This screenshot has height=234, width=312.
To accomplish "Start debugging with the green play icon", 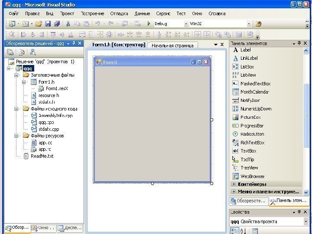I will pyautogui.click(x=149, y=24).
